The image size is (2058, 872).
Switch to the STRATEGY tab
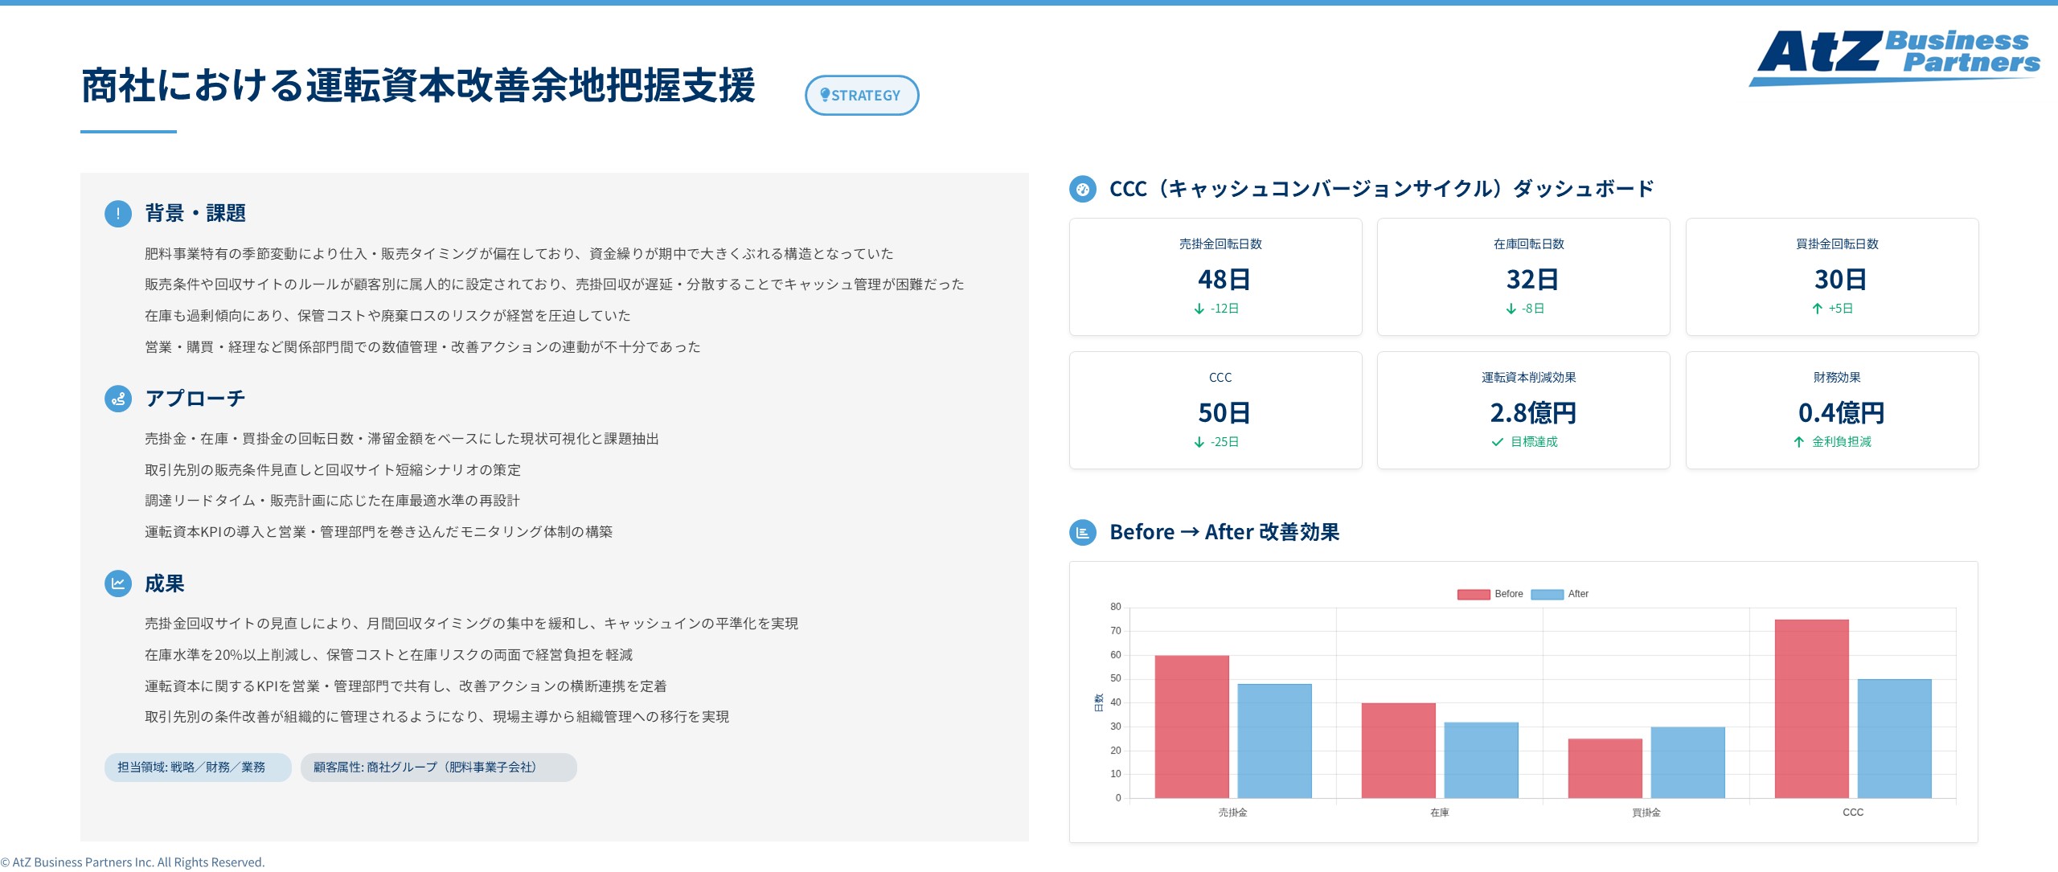tap(862, 95)
